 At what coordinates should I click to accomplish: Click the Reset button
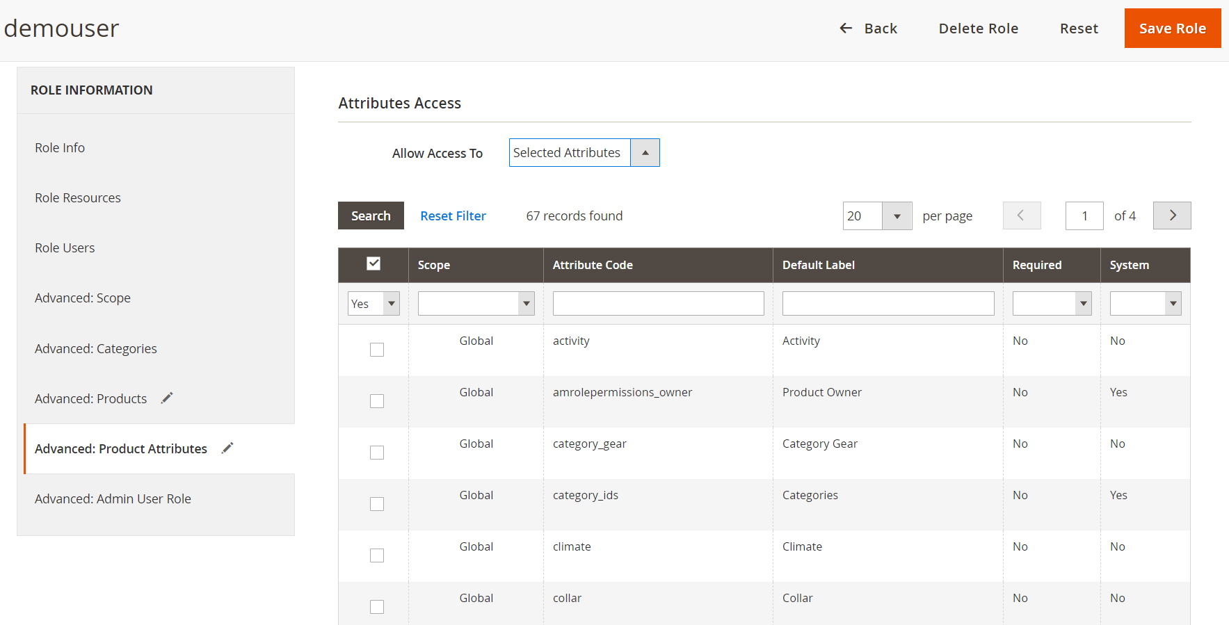tap(1079, 29)
